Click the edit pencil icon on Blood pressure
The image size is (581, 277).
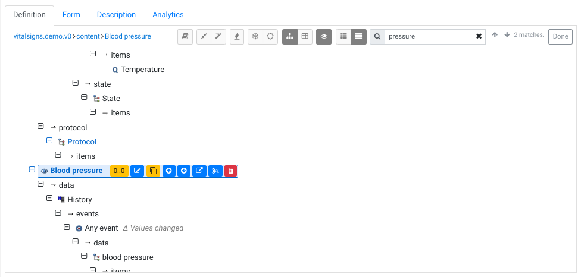tap(138, 171)
